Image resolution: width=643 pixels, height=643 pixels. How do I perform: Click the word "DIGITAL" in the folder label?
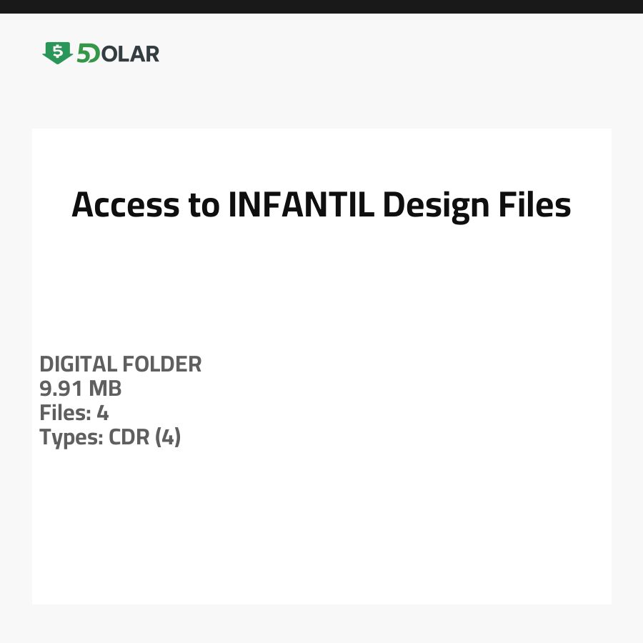78,364
